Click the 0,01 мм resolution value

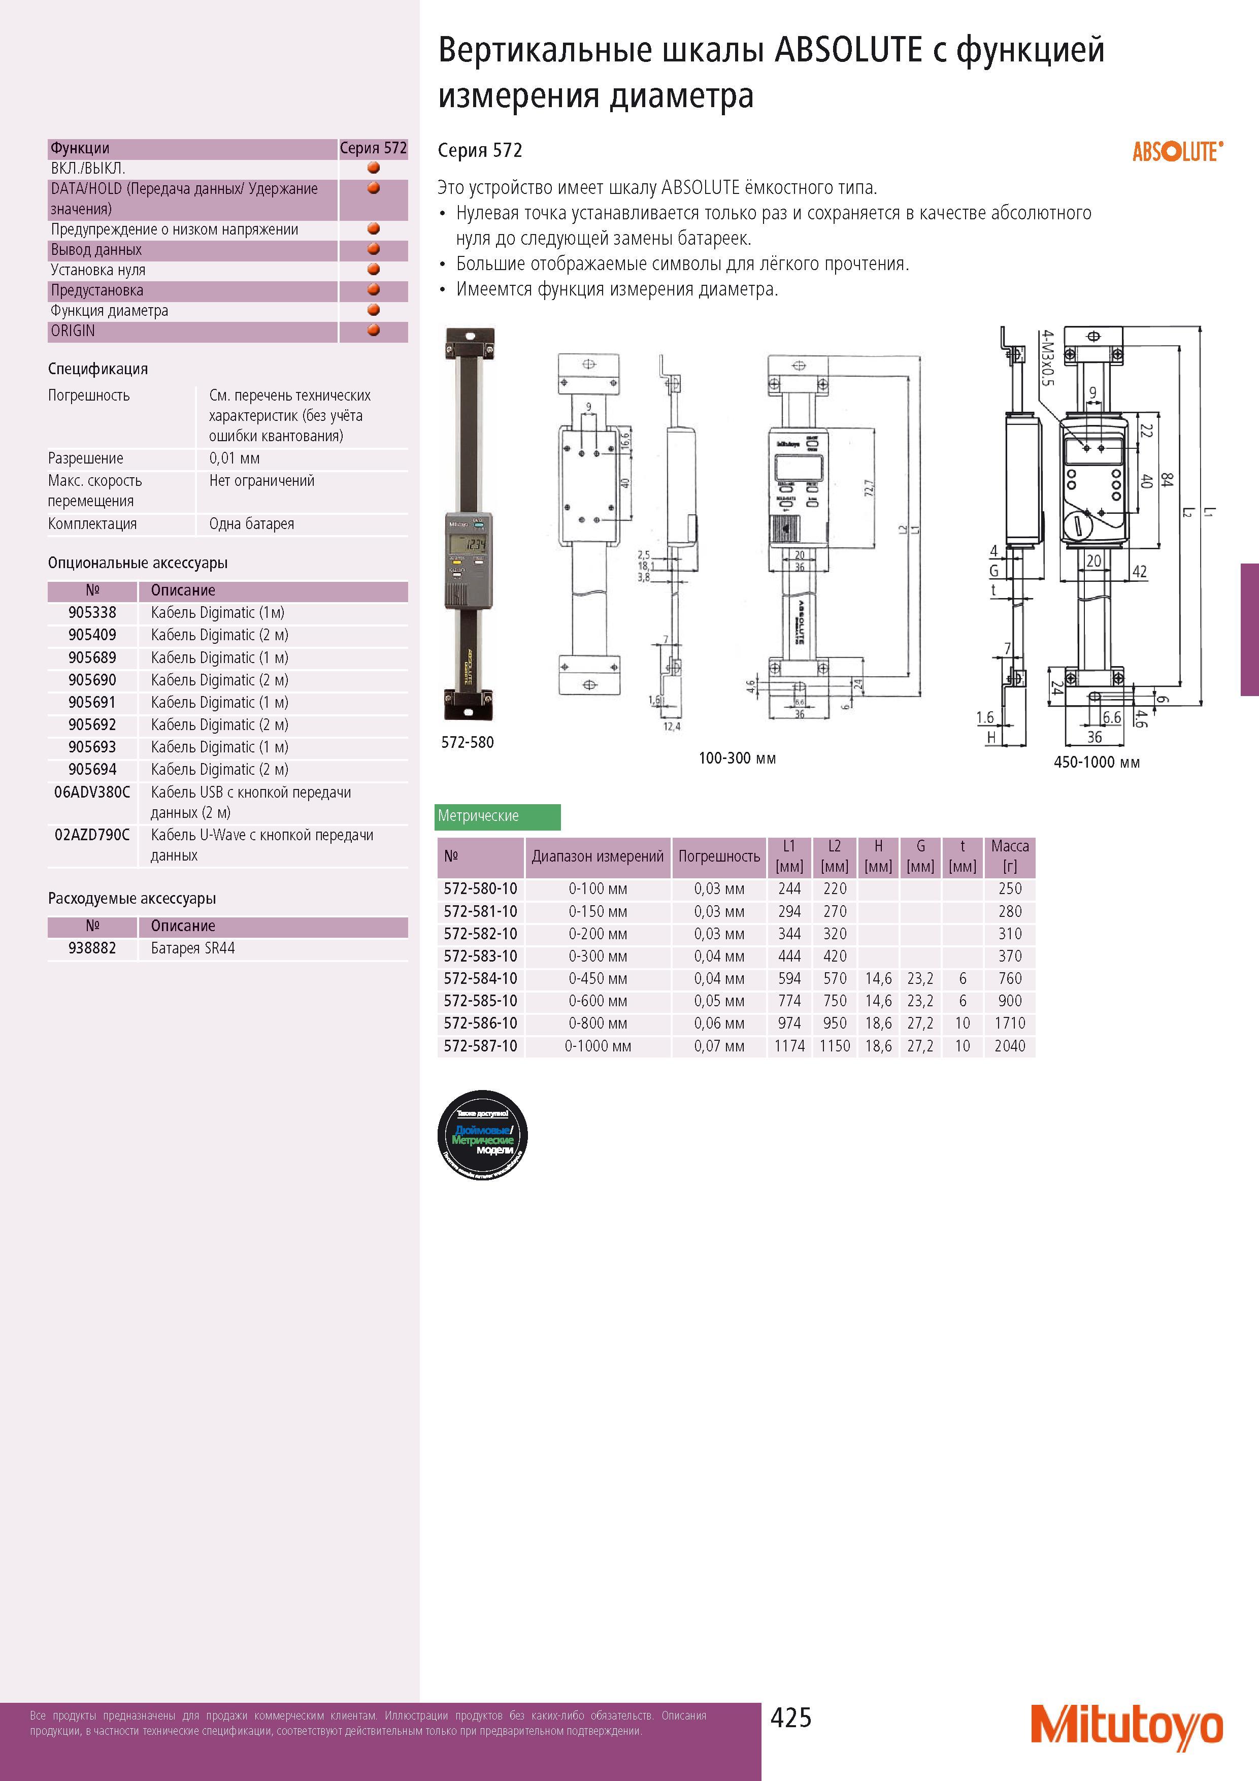click(234, 458)
